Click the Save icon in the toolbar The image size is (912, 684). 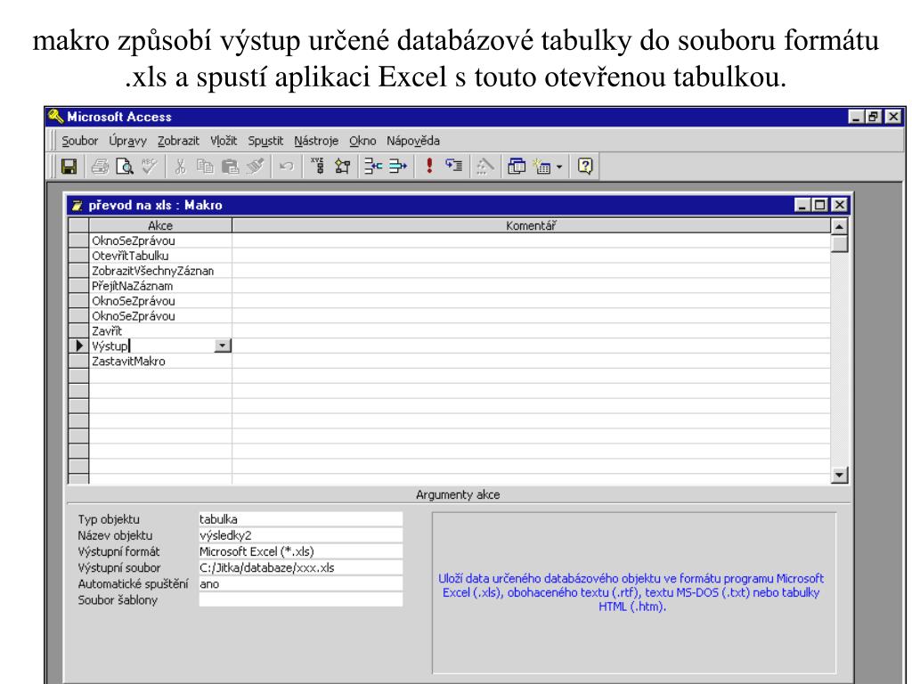[68, 167]
